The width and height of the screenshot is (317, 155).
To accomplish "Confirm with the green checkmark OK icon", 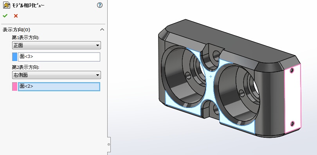I will coord(5,16).
